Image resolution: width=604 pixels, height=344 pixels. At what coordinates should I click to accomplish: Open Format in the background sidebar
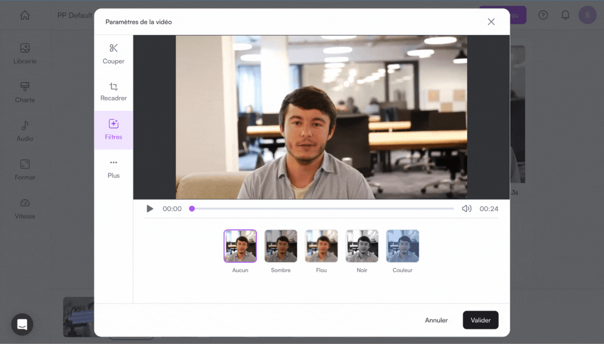coord(25,170)
